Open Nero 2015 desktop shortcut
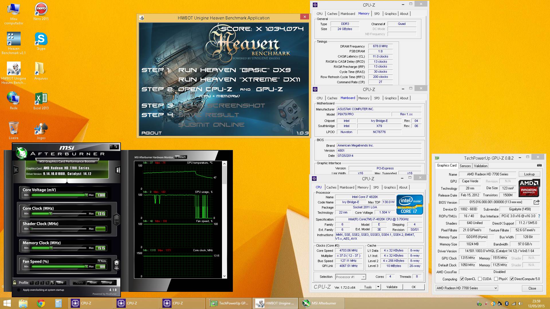The image size is (550, 309). pyautogui.click(x=41, y=11)
